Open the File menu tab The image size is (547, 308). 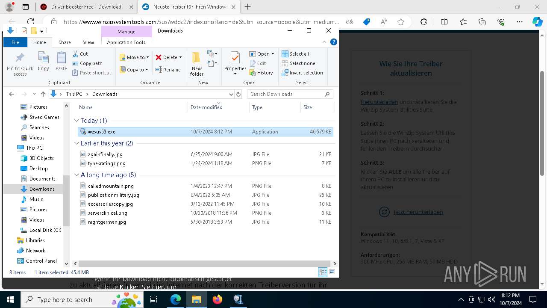(x=15, y=42)
